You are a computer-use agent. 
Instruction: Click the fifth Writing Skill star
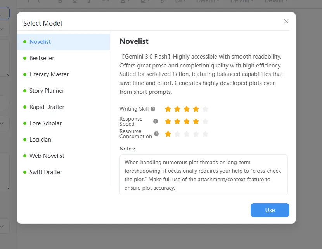coord(205,109)
